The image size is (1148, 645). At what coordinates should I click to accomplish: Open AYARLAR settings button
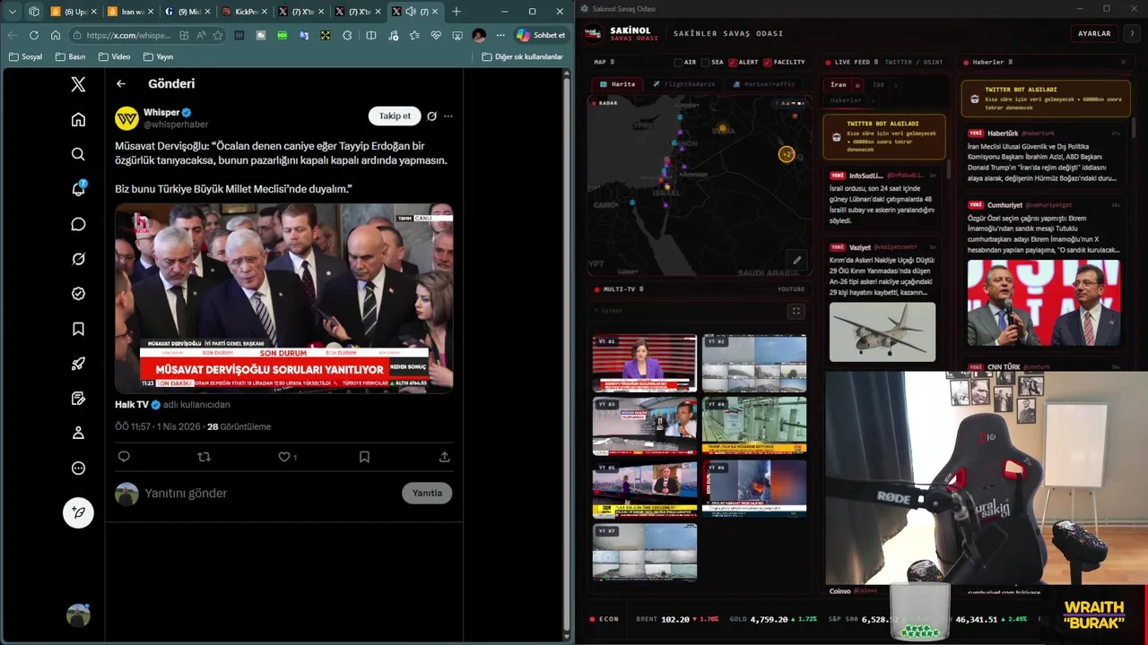click(x=1094, y=33)
